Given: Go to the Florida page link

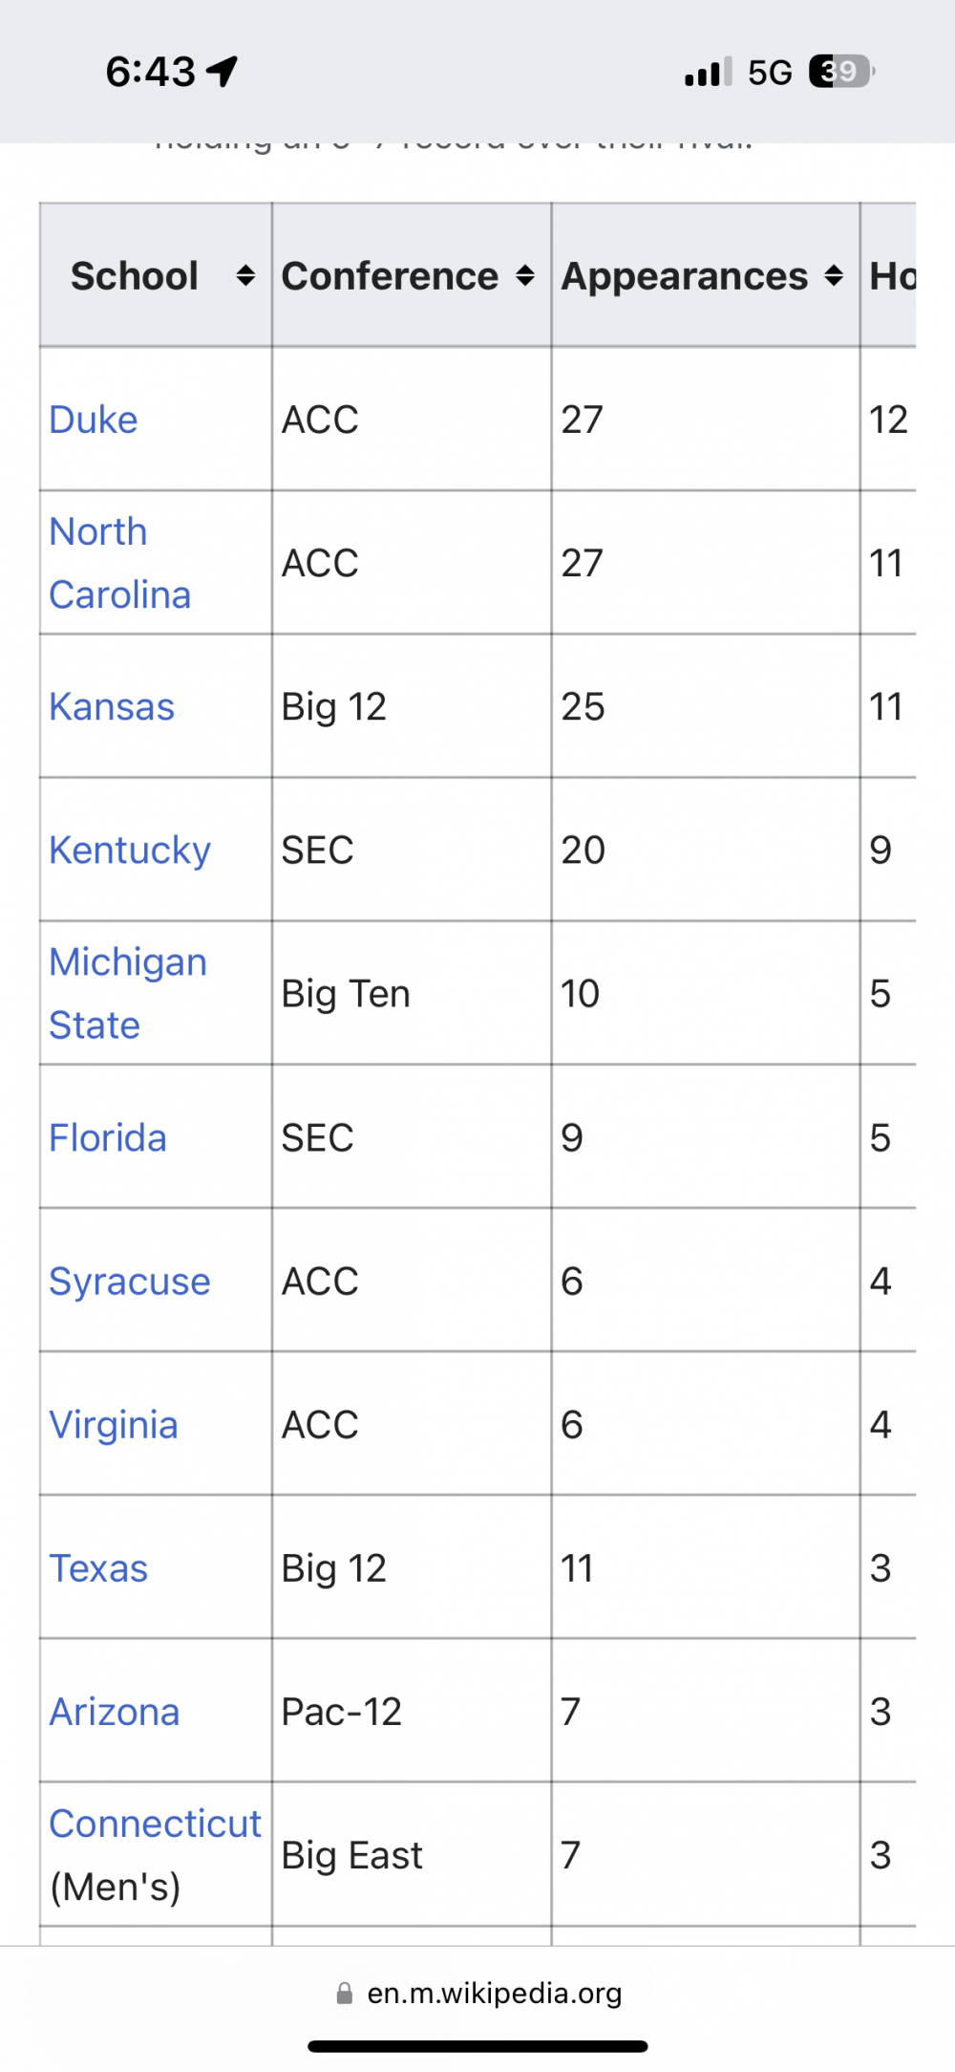Looking at the screenshot, I should pyautogui.click(x=108, y=1137).
